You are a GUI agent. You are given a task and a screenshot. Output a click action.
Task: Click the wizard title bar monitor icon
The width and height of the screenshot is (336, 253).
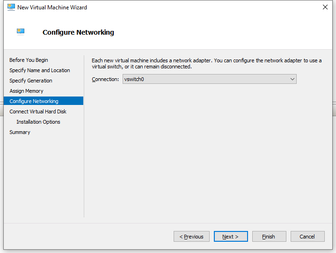[x=11, y=7]
